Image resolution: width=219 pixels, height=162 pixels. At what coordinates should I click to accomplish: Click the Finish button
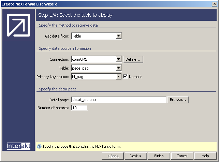pyautogui.click(x=159, y=156)
